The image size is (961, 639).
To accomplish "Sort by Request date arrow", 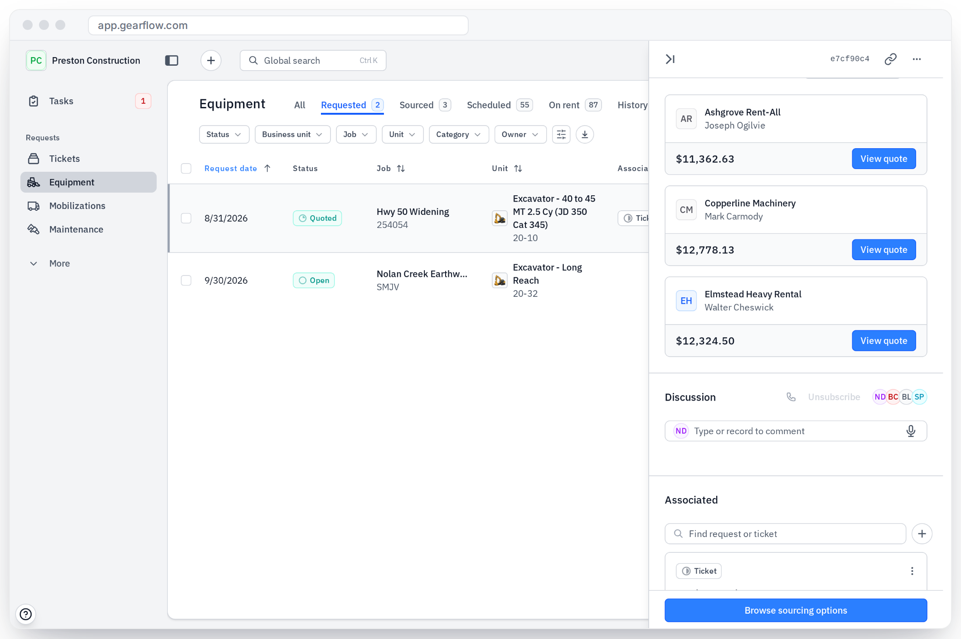I will (x=267, y=169).
